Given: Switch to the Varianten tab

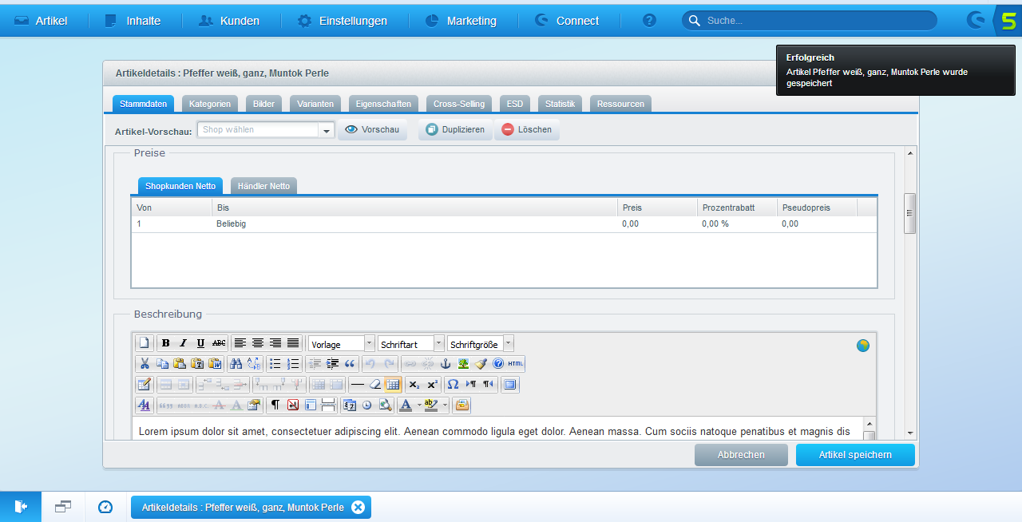Looking at the screenshot, I should (x=315, y=104).
